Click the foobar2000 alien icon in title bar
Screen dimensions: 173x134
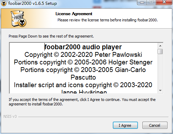coord(3,3)
